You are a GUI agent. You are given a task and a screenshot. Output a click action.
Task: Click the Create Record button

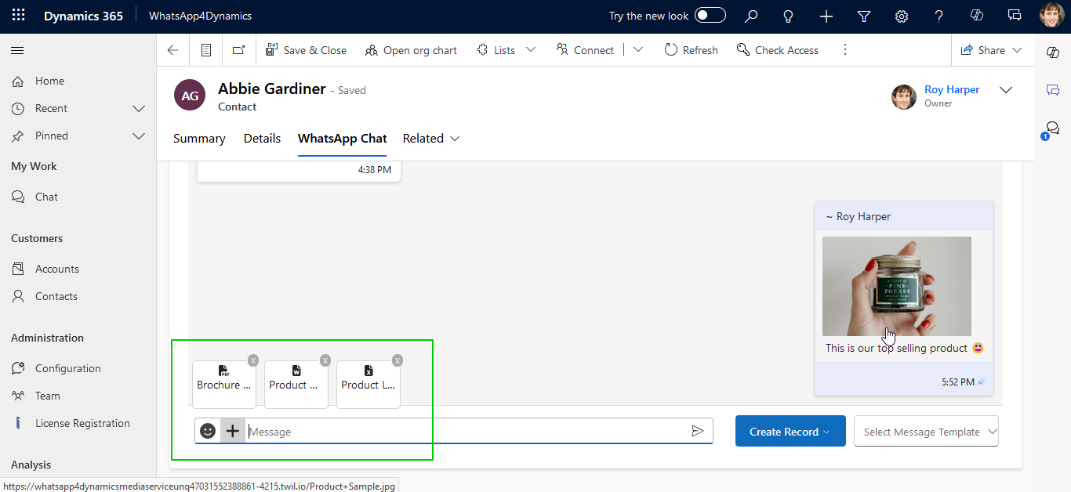tap(790, 432)
